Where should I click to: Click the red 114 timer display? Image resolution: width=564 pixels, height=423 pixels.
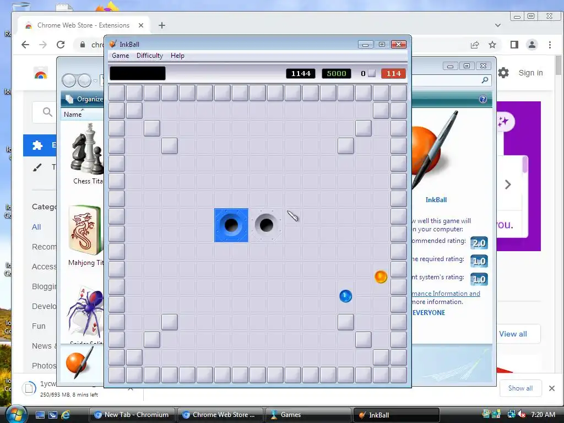point(393,73)
